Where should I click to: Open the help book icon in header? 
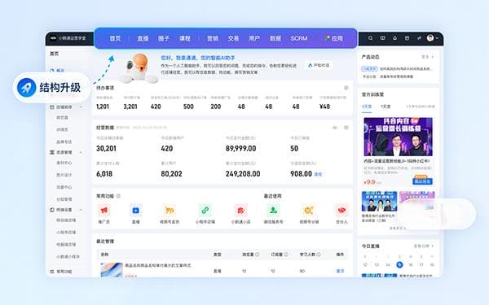click(382, 38)
